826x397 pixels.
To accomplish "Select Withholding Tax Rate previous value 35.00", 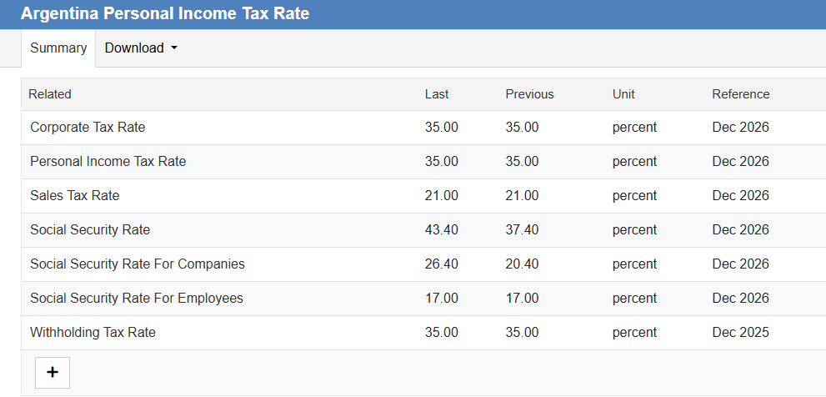I will pos(522,332).
